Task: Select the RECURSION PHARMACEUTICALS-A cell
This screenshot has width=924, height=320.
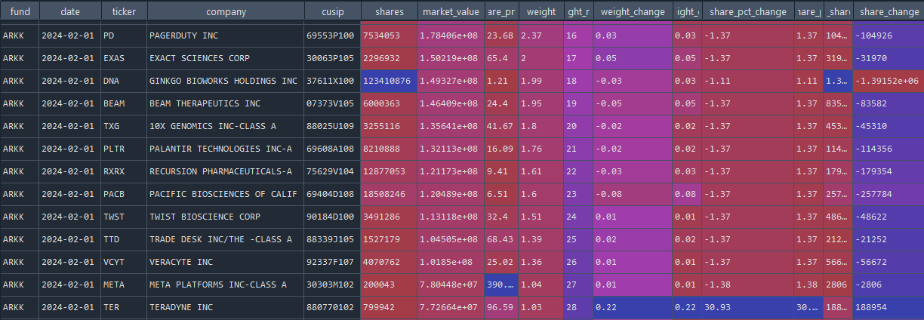Action: point(226,171)
